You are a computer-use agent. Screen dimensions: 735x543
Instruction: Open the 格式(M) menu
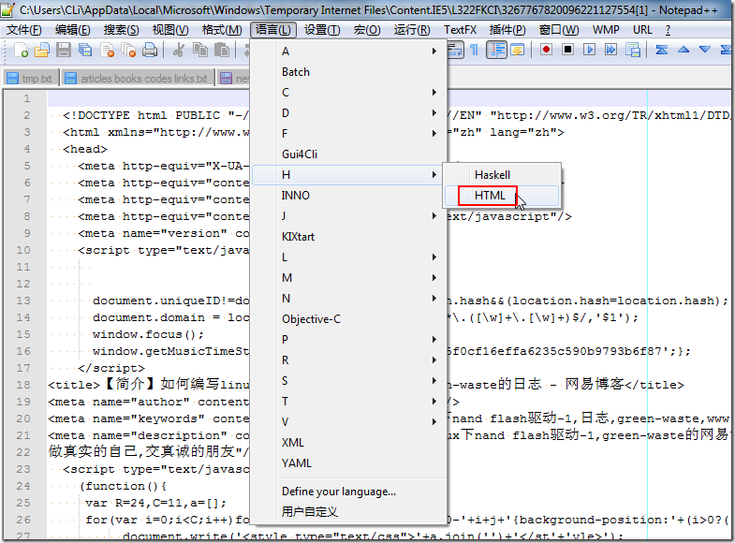point(222,30)
